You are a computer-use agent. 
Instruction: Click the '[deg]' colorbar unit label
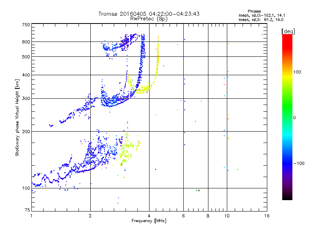coord(288,31)
